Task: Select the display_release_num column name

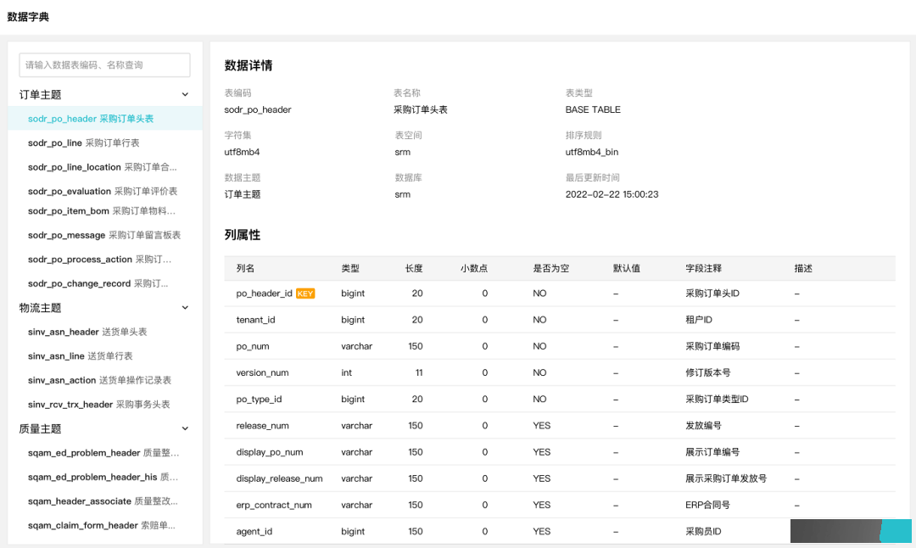Action: coord(279,478)
